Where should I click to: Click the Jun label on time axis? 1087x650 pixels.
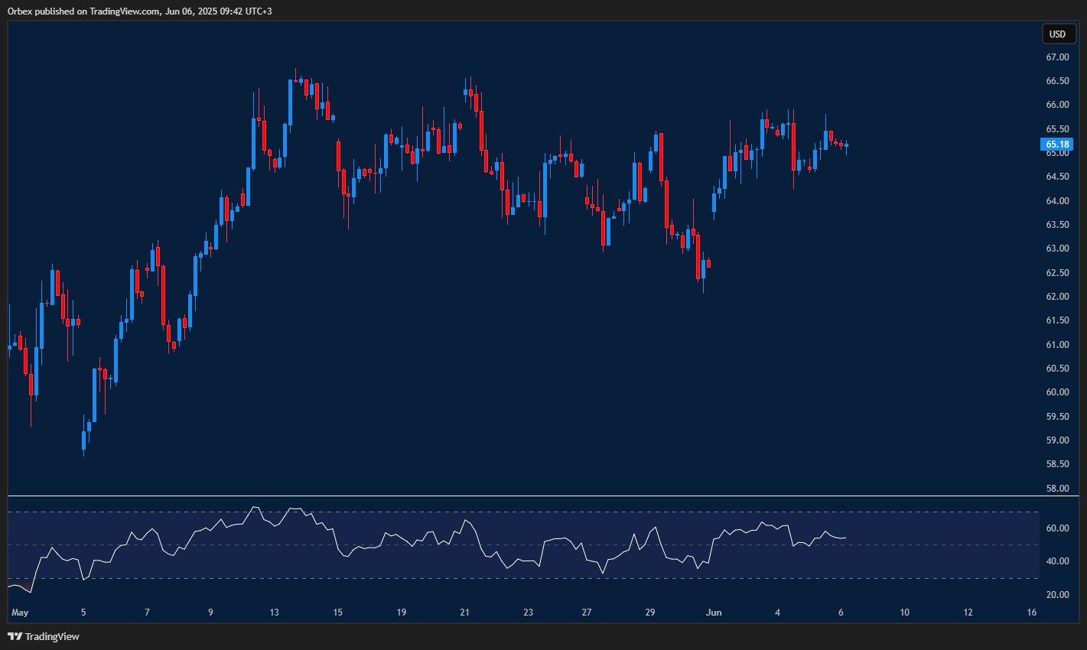tap(713, 613)
